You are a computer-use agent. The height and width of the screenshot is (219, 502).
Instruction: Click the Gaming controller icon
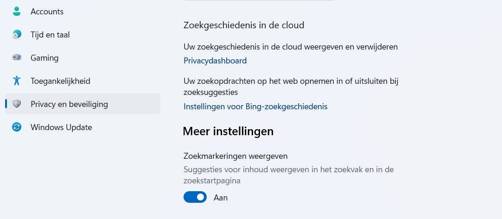17,58
